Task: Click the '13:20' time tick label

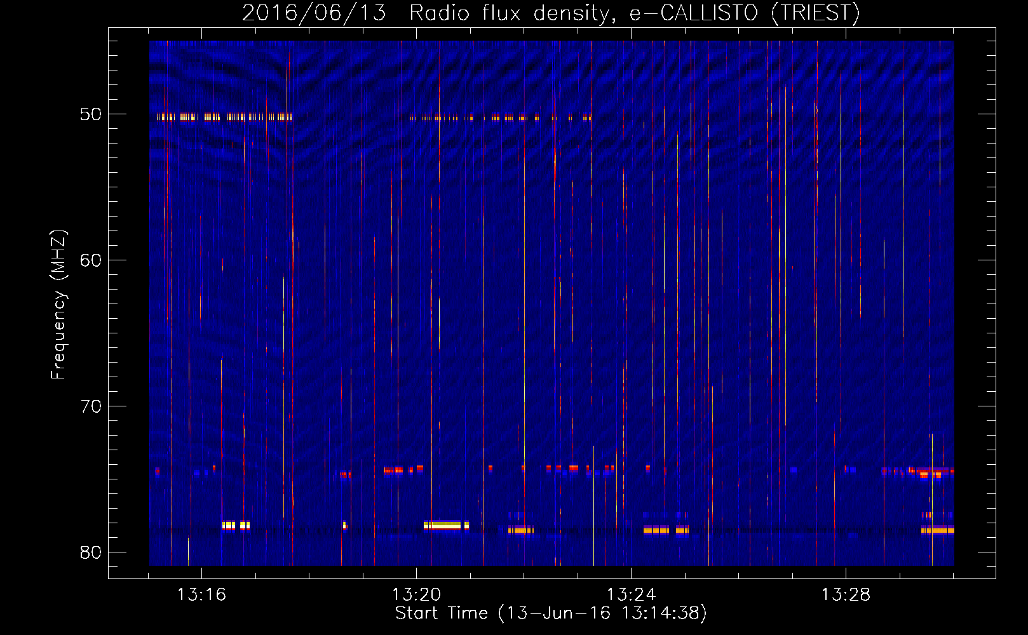Action: click(416, 594)
